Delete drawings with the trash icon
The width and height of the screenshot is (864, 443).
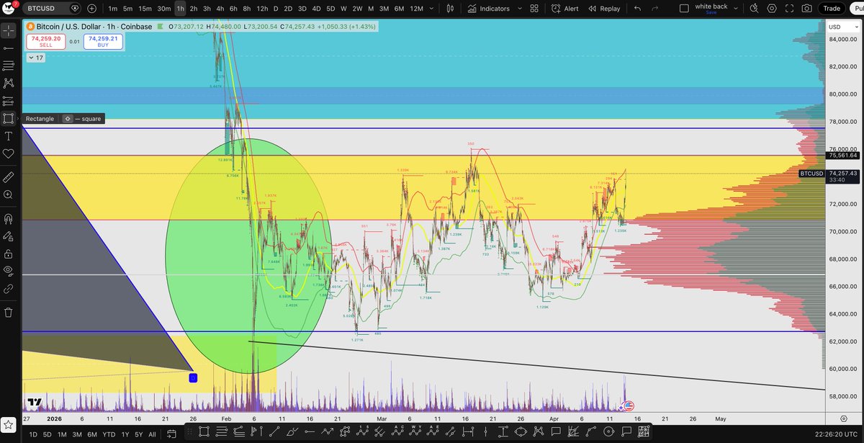pyautogui.click(x=9, y=312)
